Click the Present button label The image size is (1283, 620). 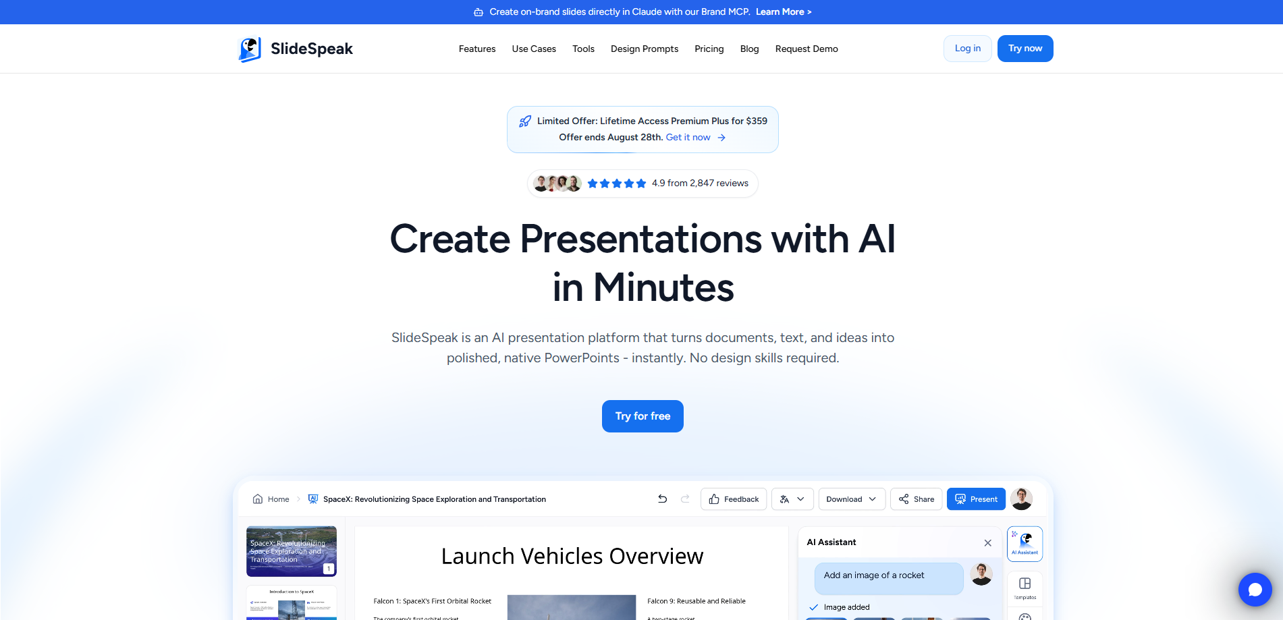tap(984, 499)
